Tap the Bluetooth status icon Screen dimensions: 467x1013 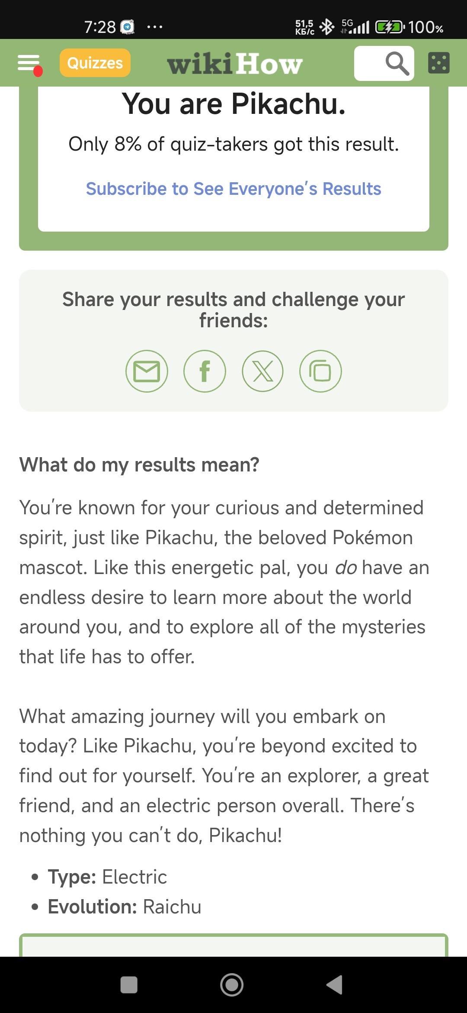point(326,27)
